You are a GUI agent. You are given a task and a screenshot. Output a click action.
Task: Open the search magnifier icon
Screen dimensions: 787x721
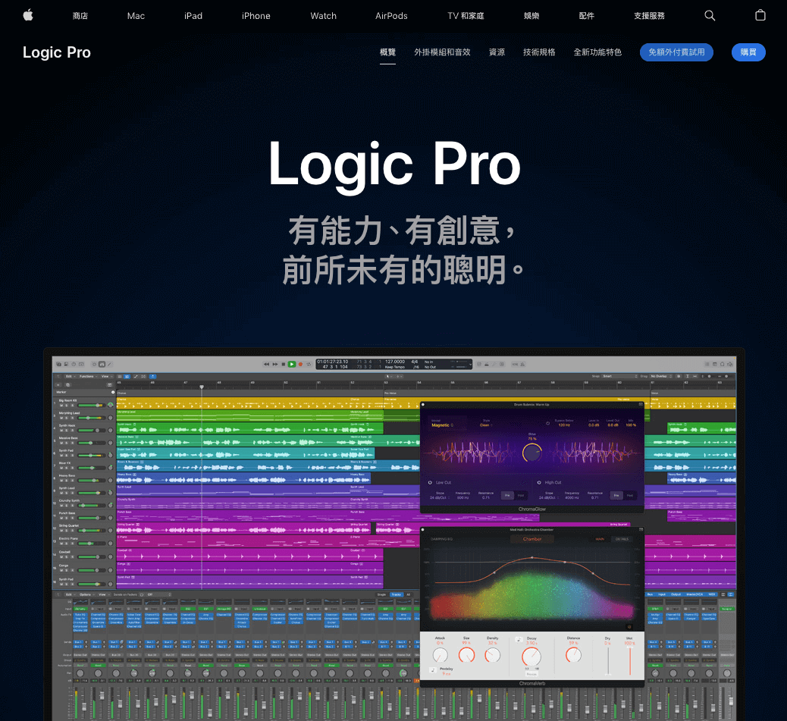[x=710, y=15]
